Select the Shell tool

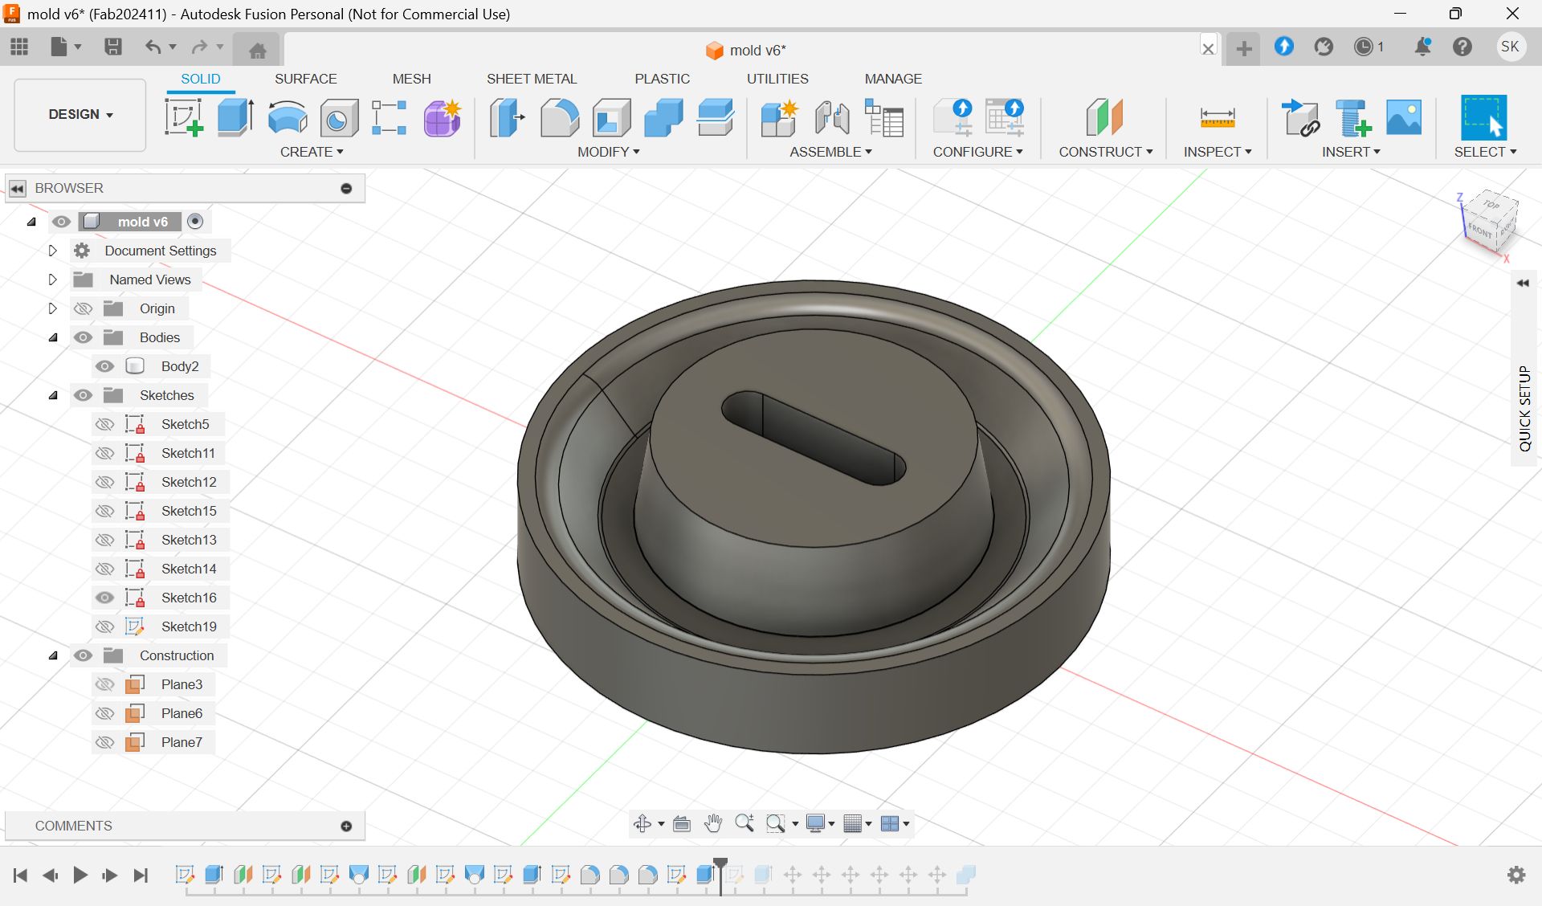(x=611, y=117)
